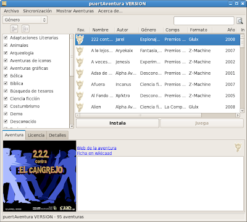The image size is (247, 222).
Task: Click the adventure description text area
Action: [x=161, y=184]
